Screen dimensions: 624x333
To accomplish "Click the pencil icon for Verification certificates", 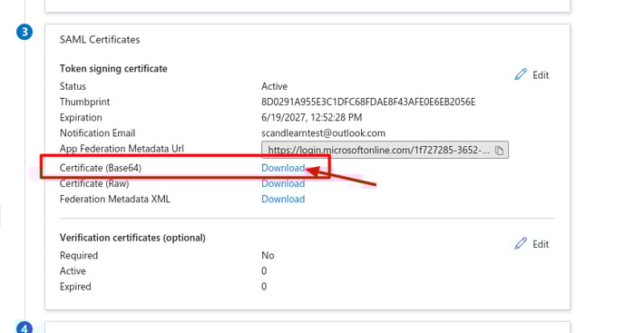I will pyautogui.click(x=521, y=243).
